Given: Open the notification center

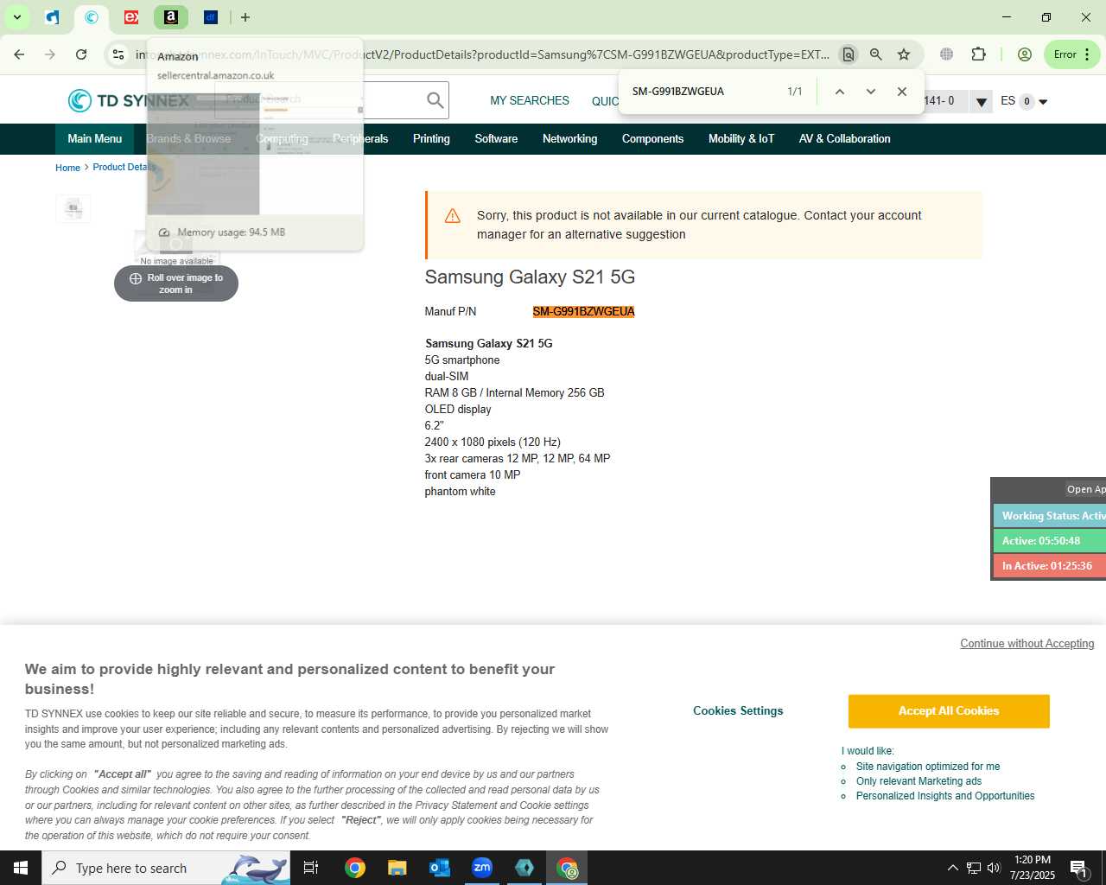Looking at the screenshot, I should [1078, 868].
